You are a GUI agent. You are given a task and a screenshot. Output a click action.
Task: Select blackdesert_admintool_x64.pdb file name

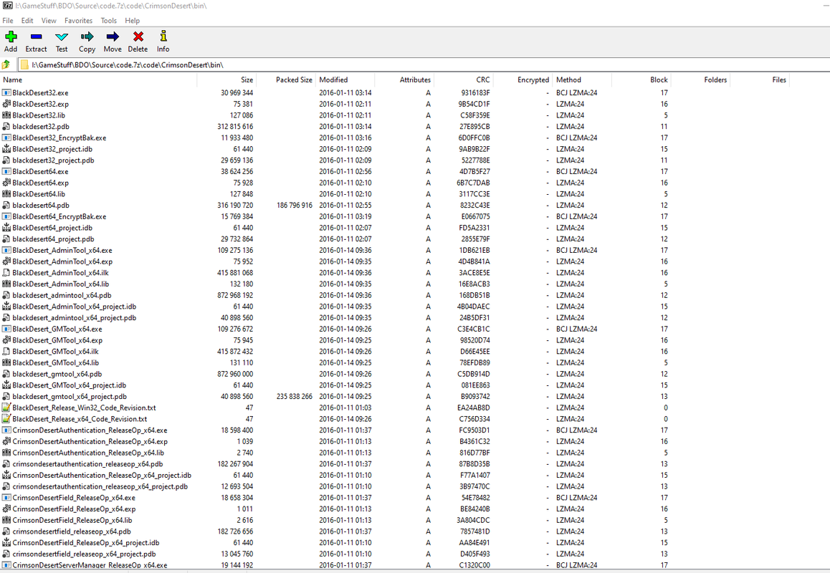click(62, 295)
